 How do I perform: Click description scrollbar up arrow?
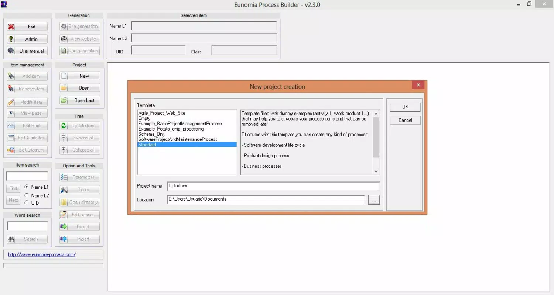tap(376, 114)
